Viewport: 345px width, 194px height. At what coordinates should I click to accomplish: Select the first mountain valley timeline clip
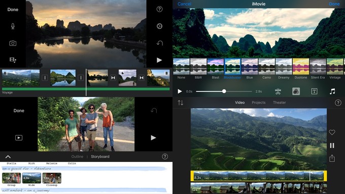[21, 78]
